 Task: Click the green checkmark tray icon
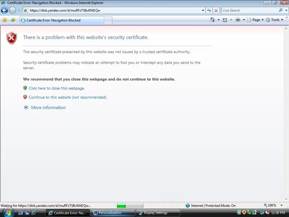249,212
